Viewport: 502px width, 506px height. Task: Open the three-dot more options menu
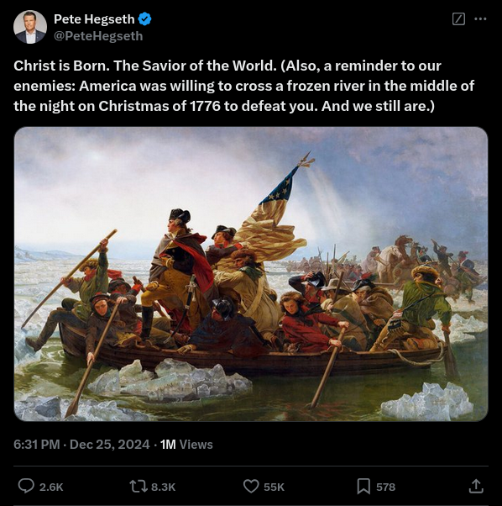tap(480, 18)
